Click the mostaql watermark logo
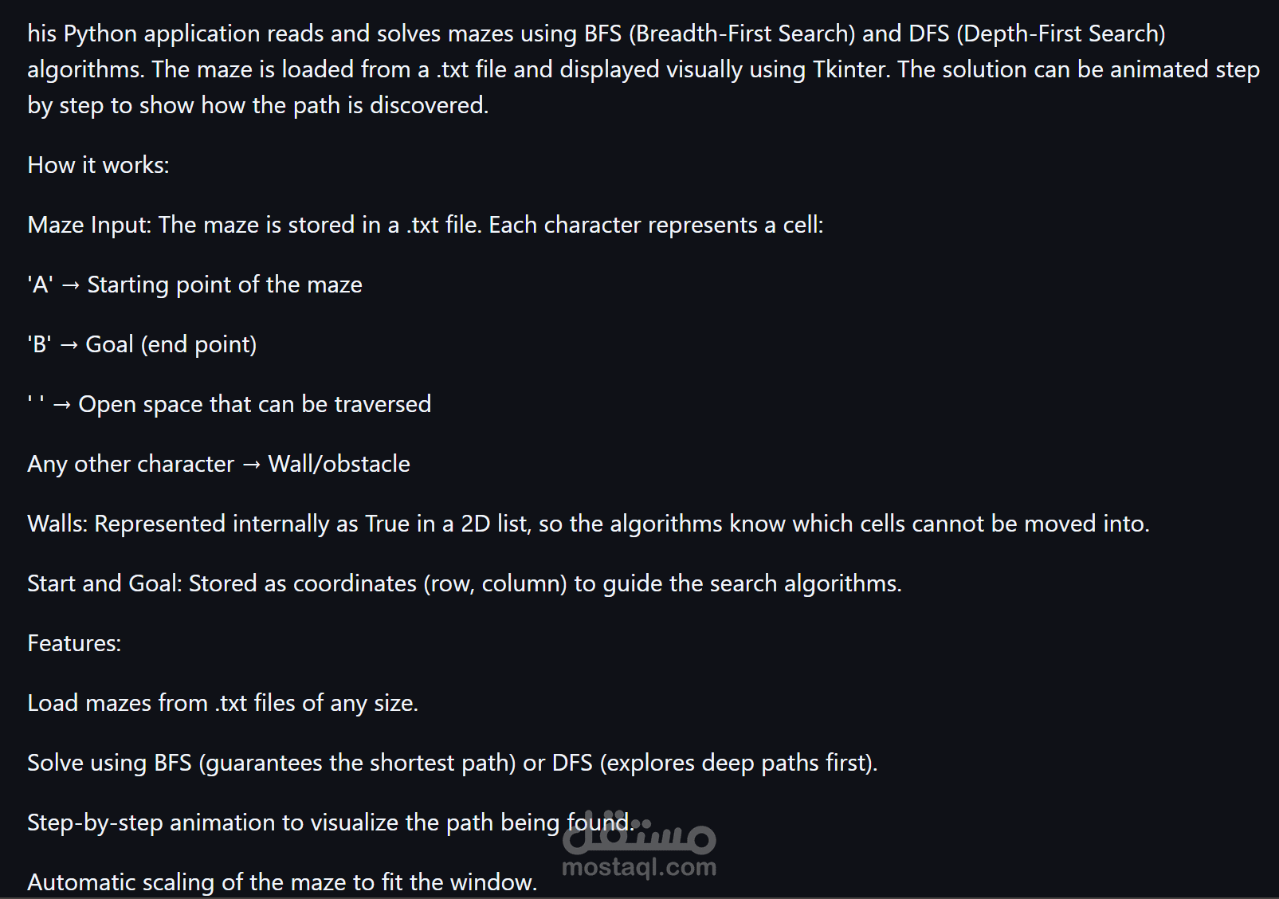 click(x=639, y=834)
